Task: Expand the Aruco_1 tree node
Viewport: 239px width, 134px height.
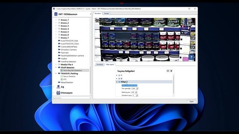Action: [x=56, y=20]
